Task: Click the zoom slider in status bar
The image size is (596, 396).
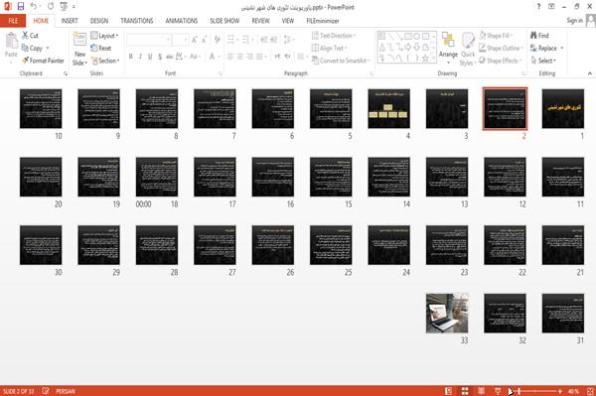Action: (x=539, y=391)
